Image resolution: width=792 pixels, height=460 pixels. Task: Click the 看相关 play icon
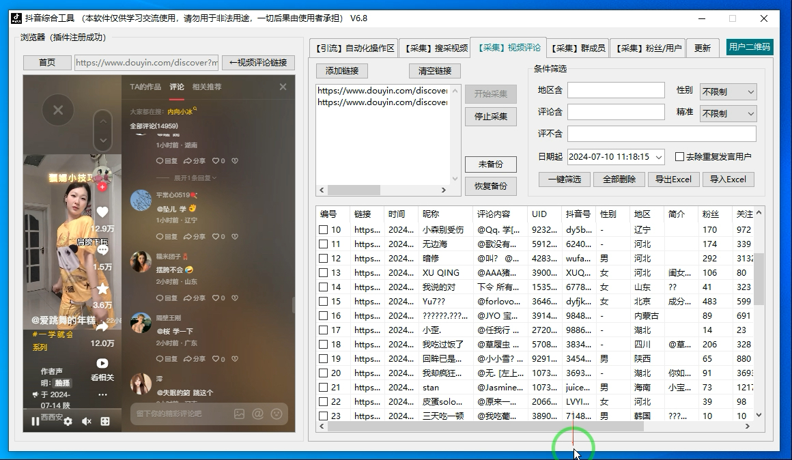[x=102, y=363]
